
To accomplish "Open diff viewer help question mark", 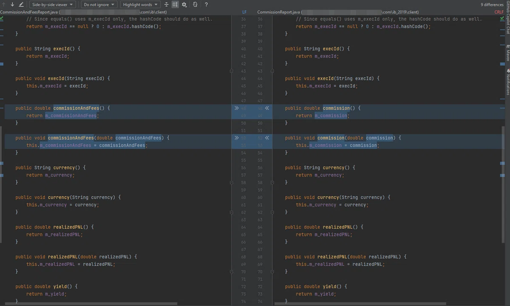I will 206,4.
